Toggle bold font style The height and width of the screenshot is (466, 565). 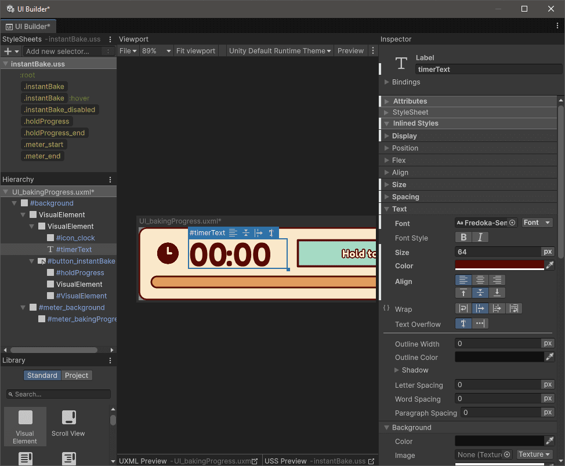pos(463,237)
